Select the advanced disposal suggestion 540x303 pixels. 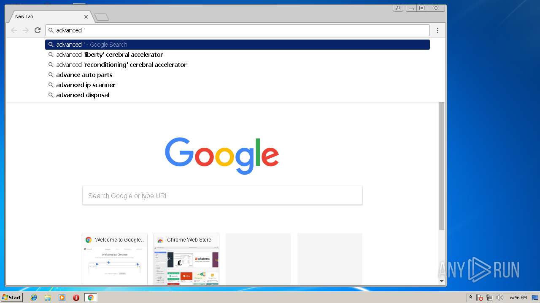pyautogui.click(x=238, y=95)
